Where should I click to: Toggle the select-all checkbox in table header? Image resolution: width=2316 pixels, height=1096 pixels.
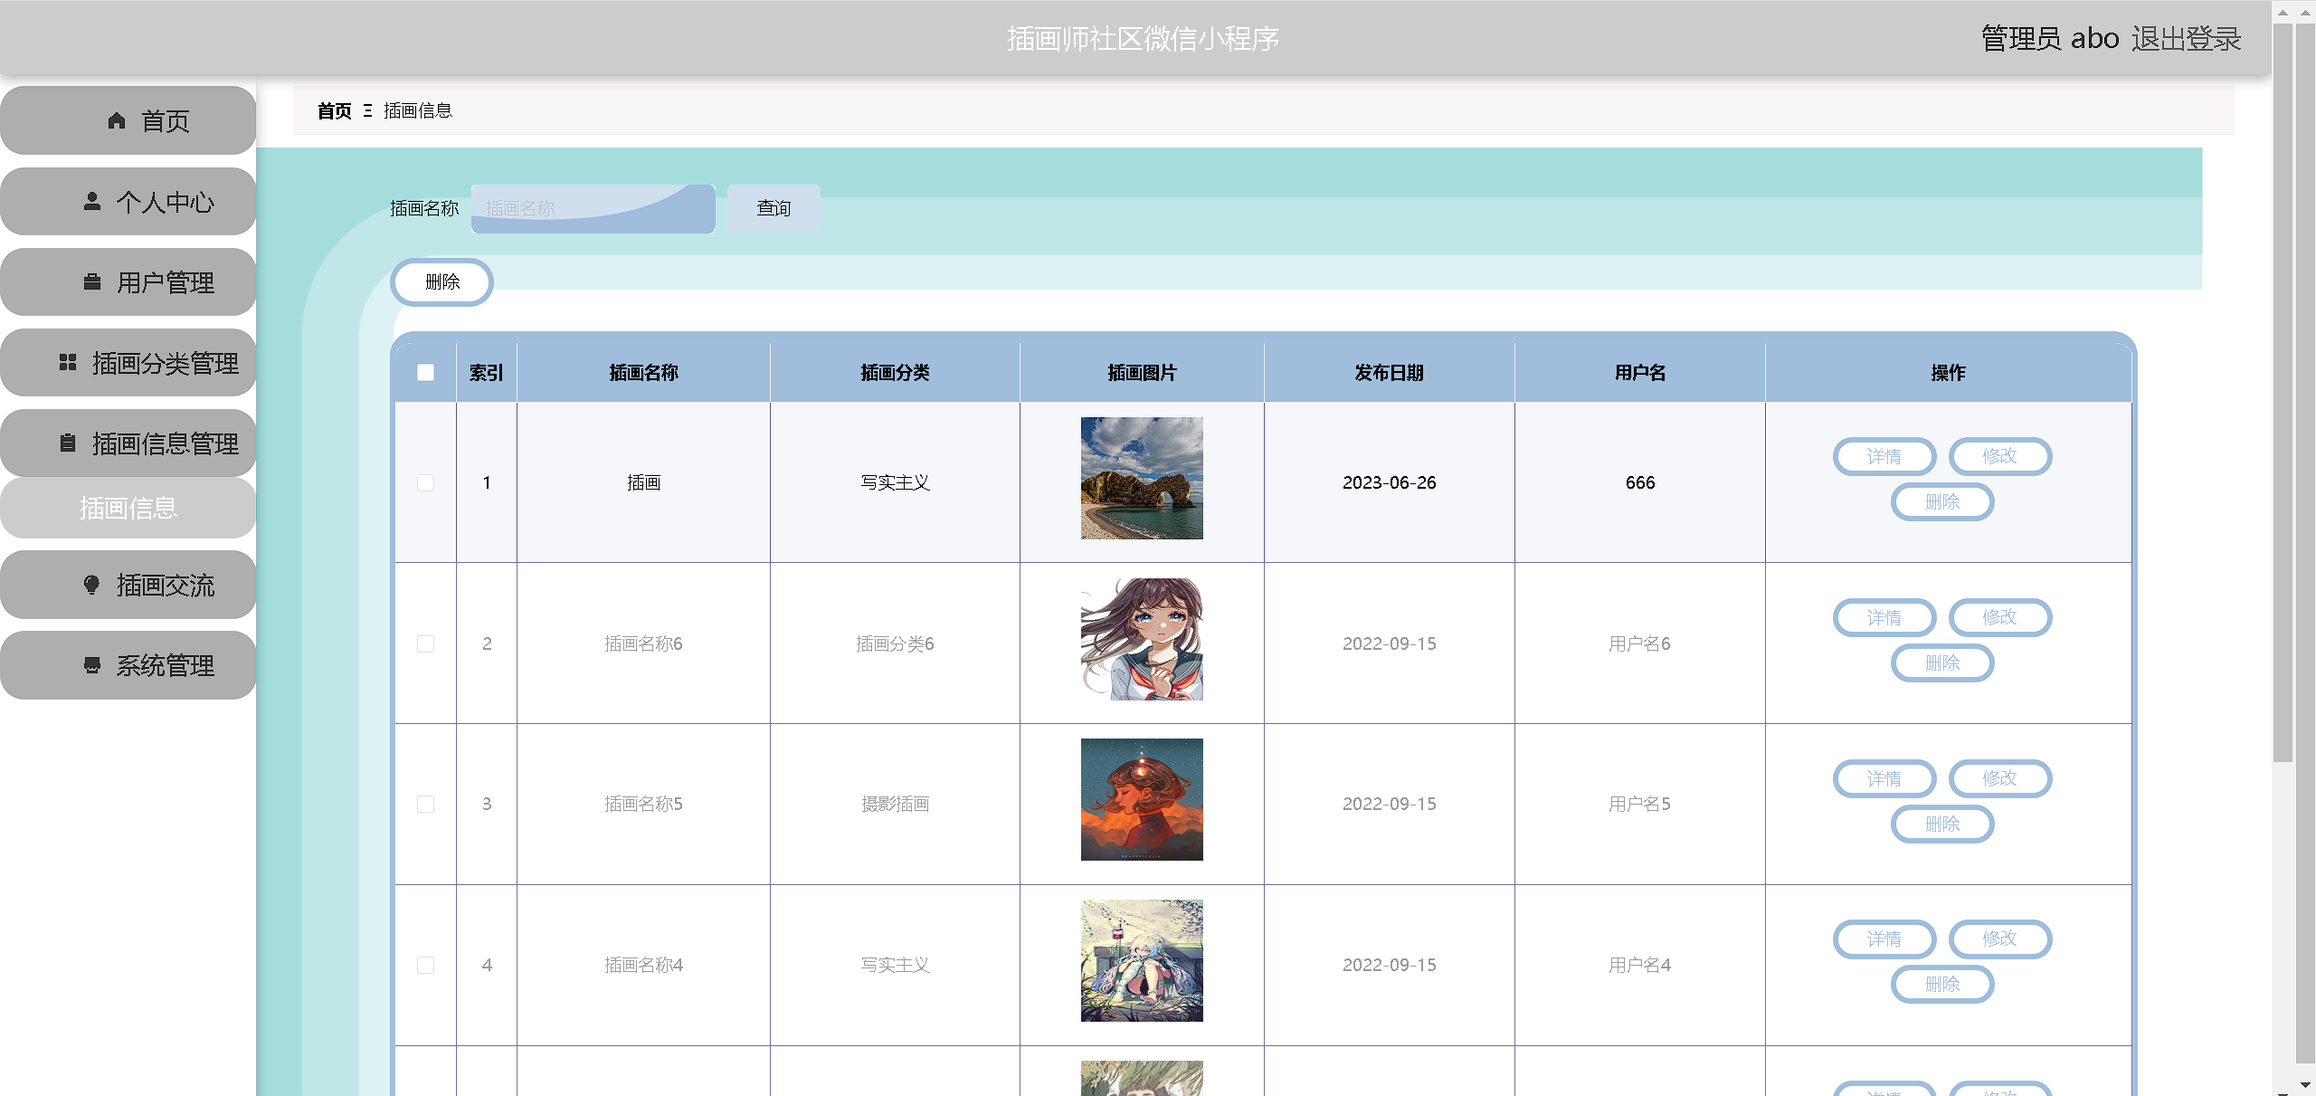(x=425, y=372)
